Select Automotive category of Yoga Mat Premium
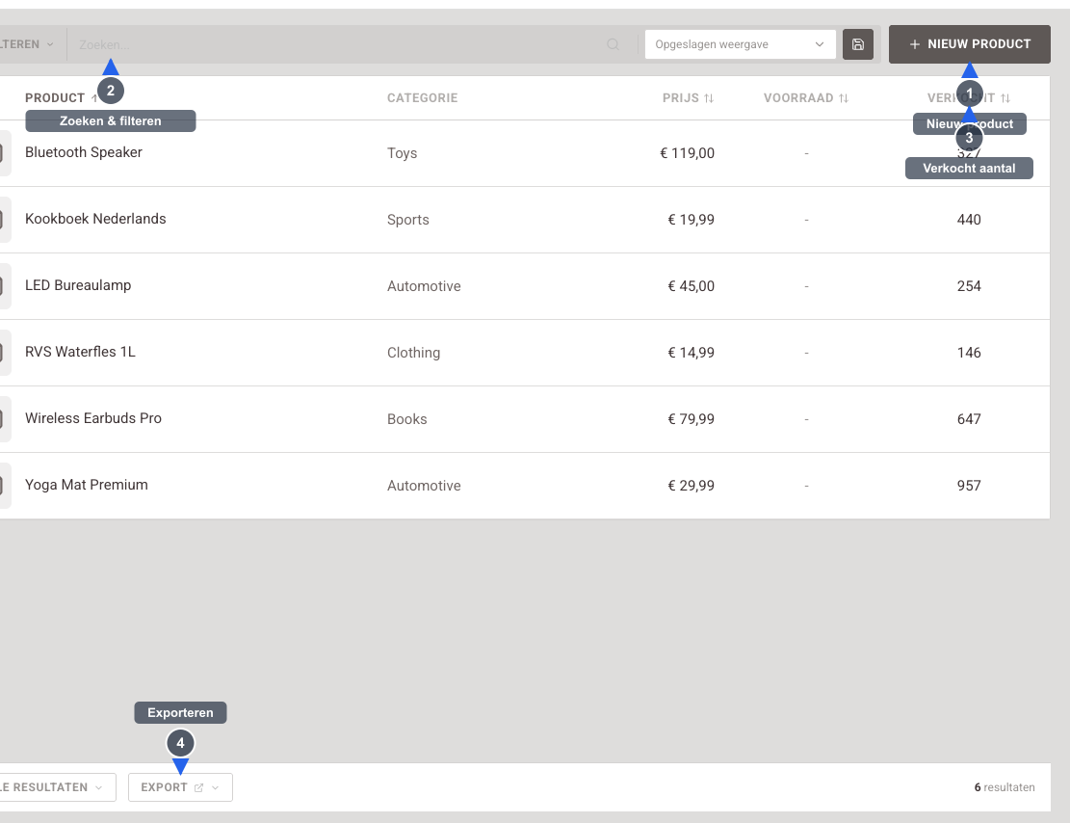Viewport: 1070px width, 823px height. (424, 486)
